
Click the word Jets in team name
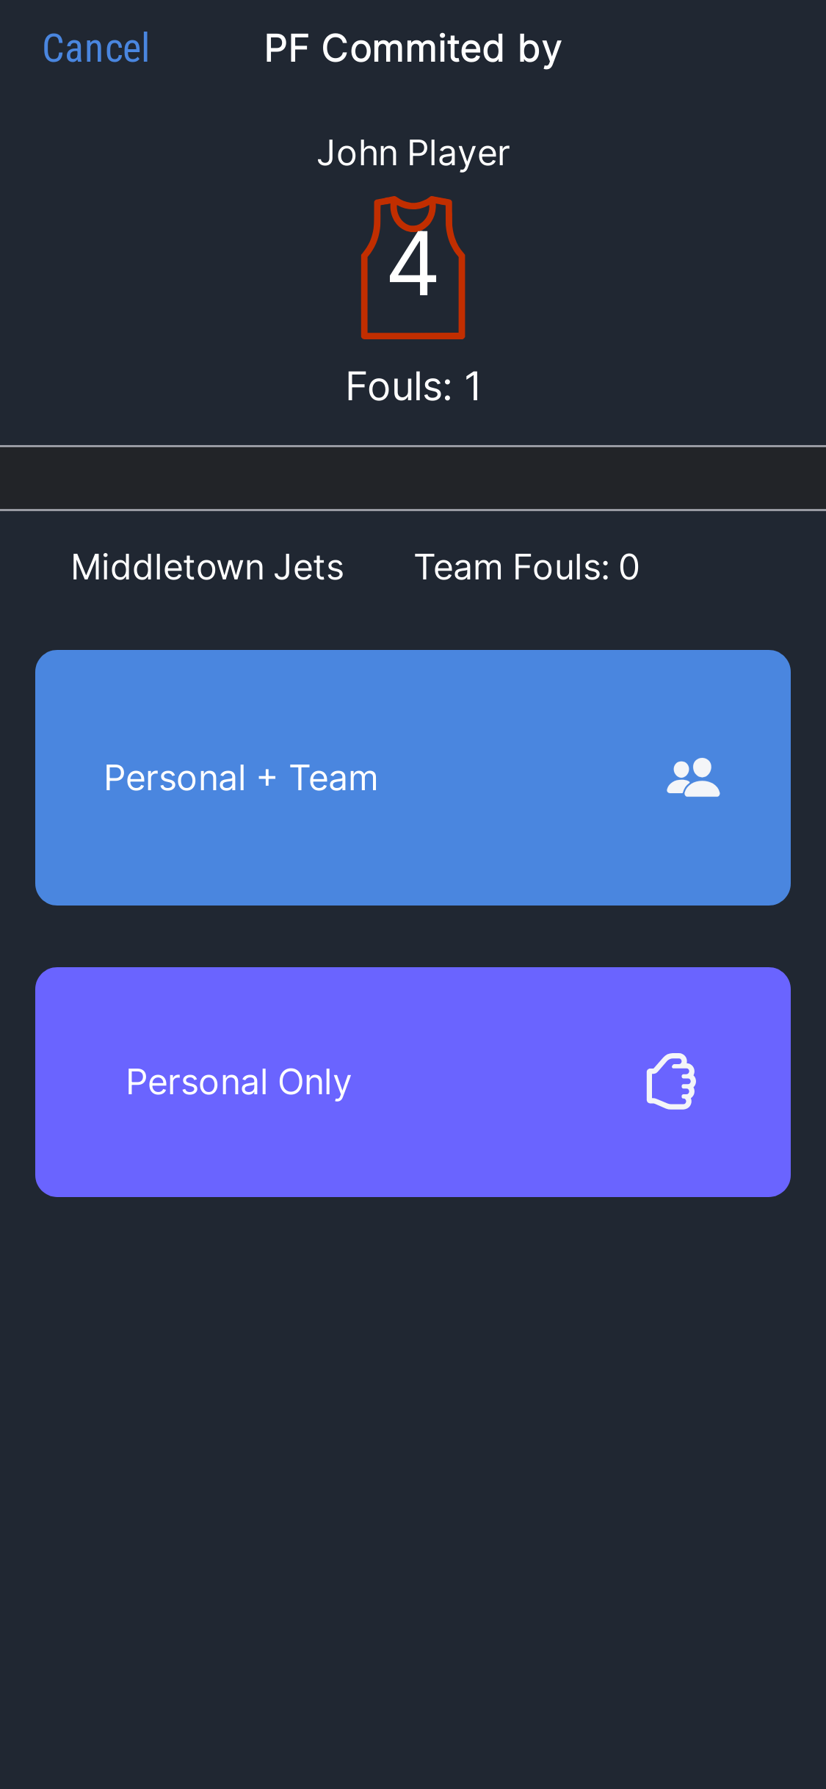(308, 567)
